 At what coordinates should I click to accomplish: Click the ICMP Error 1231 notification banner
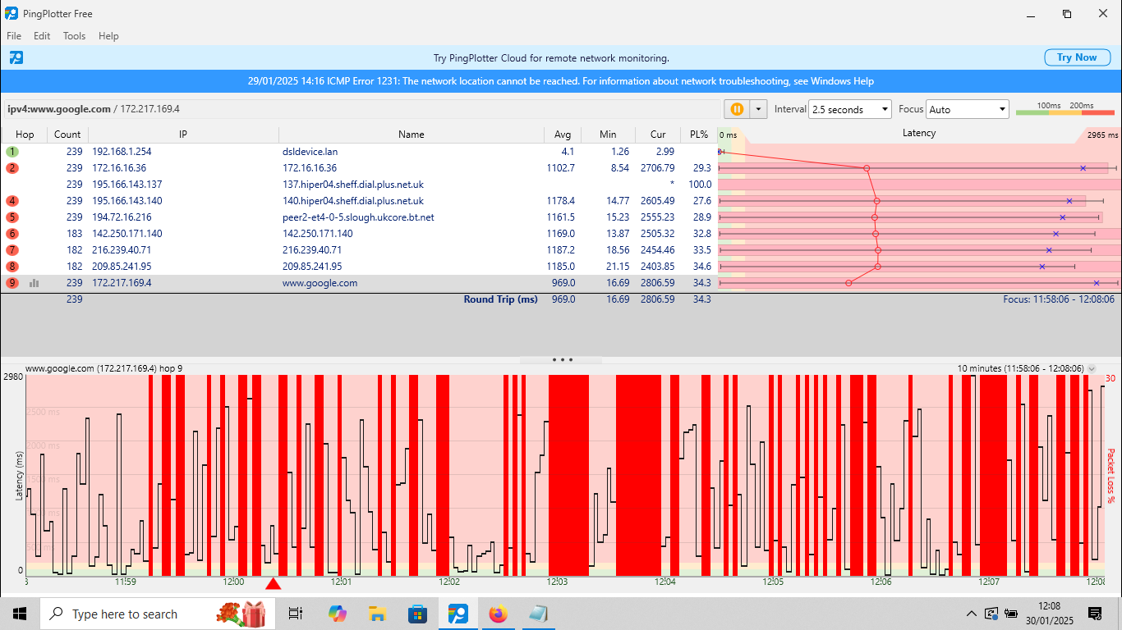coord(561,81)
